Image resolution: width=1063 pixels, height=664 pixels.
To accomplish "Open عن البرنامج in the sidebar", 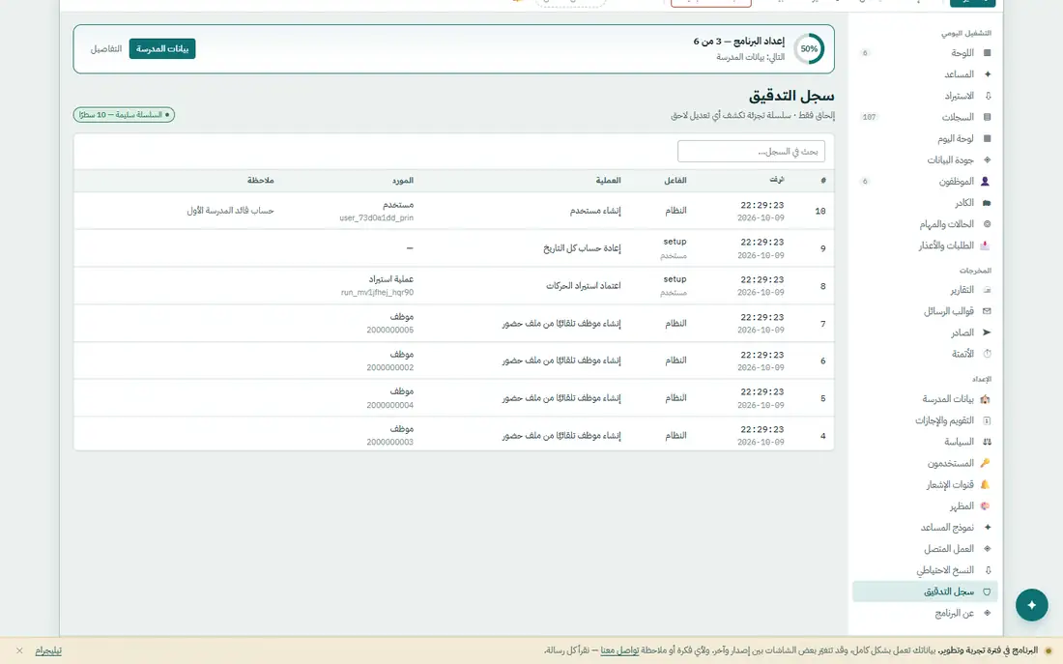I will [x=925, y=613].
